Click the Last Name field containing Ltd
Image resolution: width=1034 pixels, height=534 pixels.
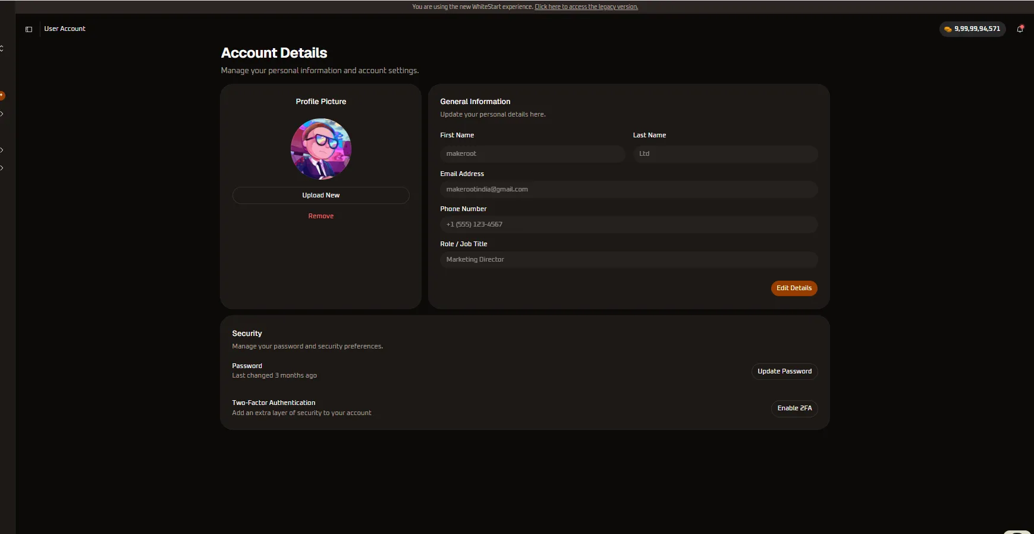(725, 154)
